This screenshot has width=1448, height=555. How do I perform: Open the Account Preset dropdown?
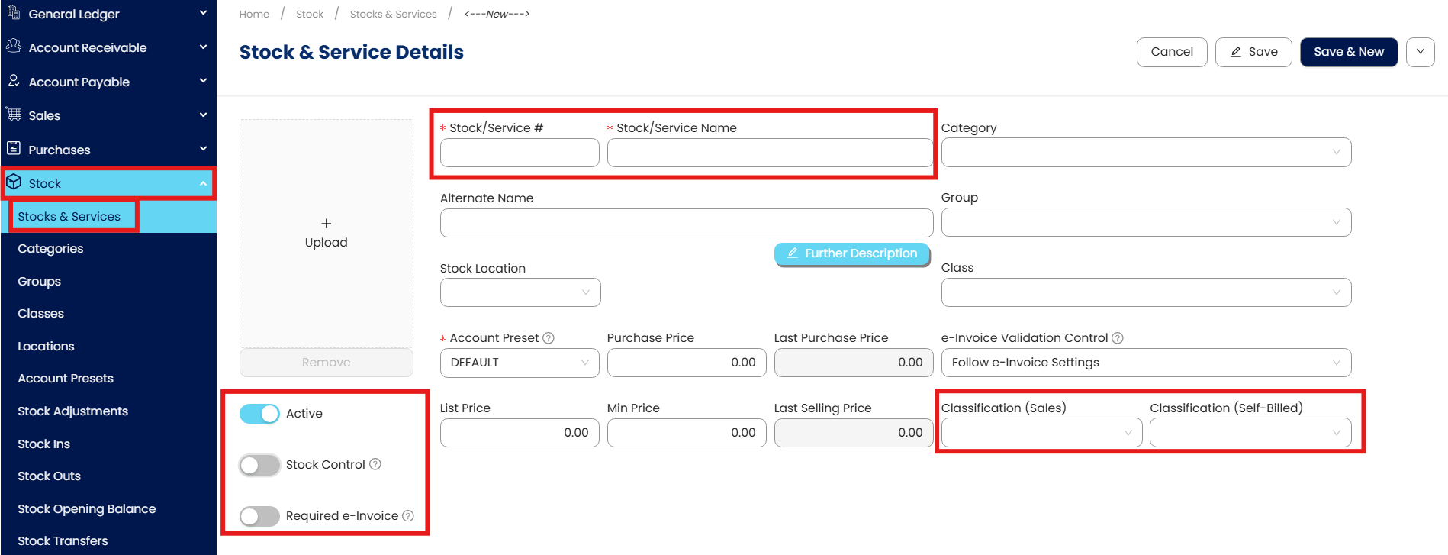[x=519, y=363]
